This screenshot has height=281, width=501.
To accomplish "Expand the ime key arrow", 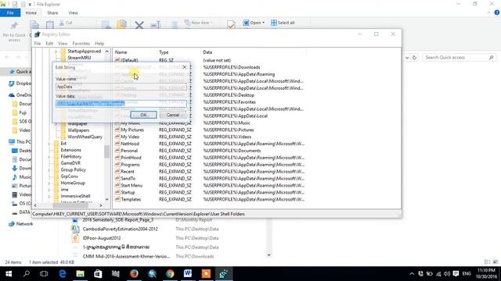I will 49,190.
